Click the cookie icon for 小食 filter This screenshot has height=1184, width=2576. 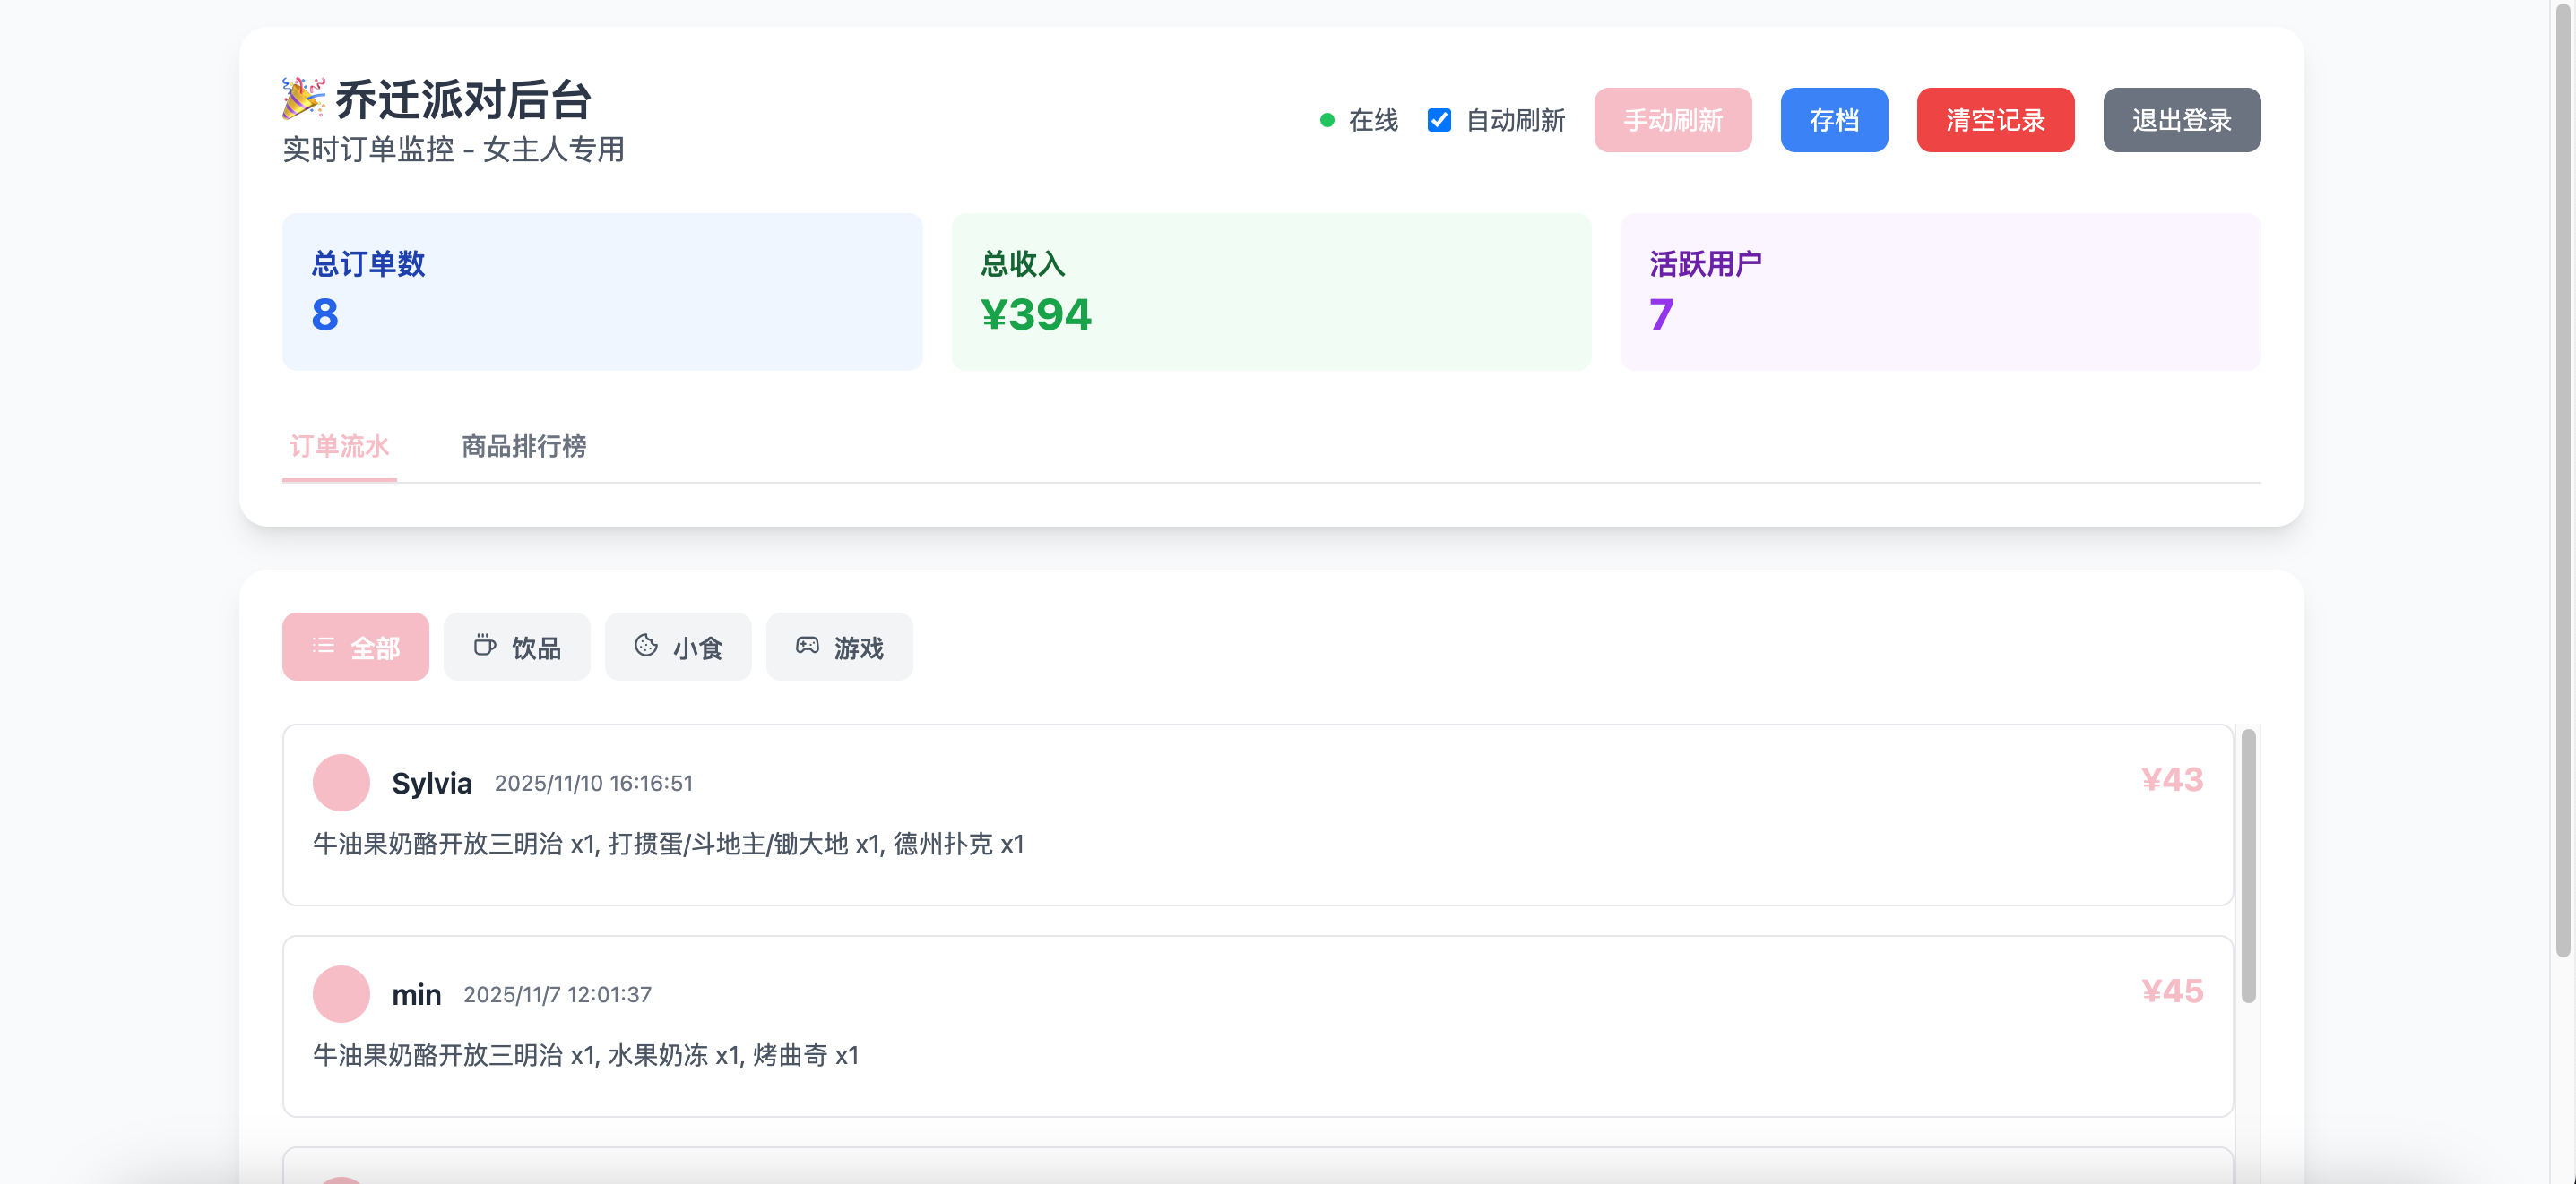pyautogui.click(x=646, y=647)
